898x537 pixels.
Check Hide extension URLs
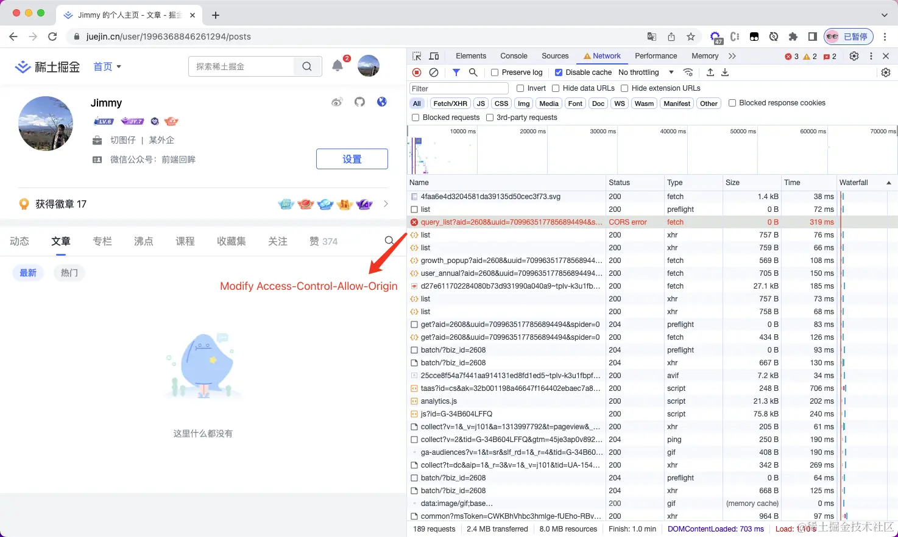click(624, 88)
